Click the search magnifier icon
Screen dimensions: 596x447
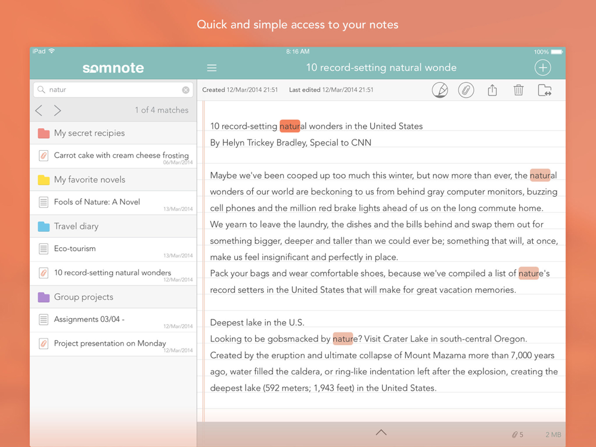pyautogui.click(x=41, y=89)
